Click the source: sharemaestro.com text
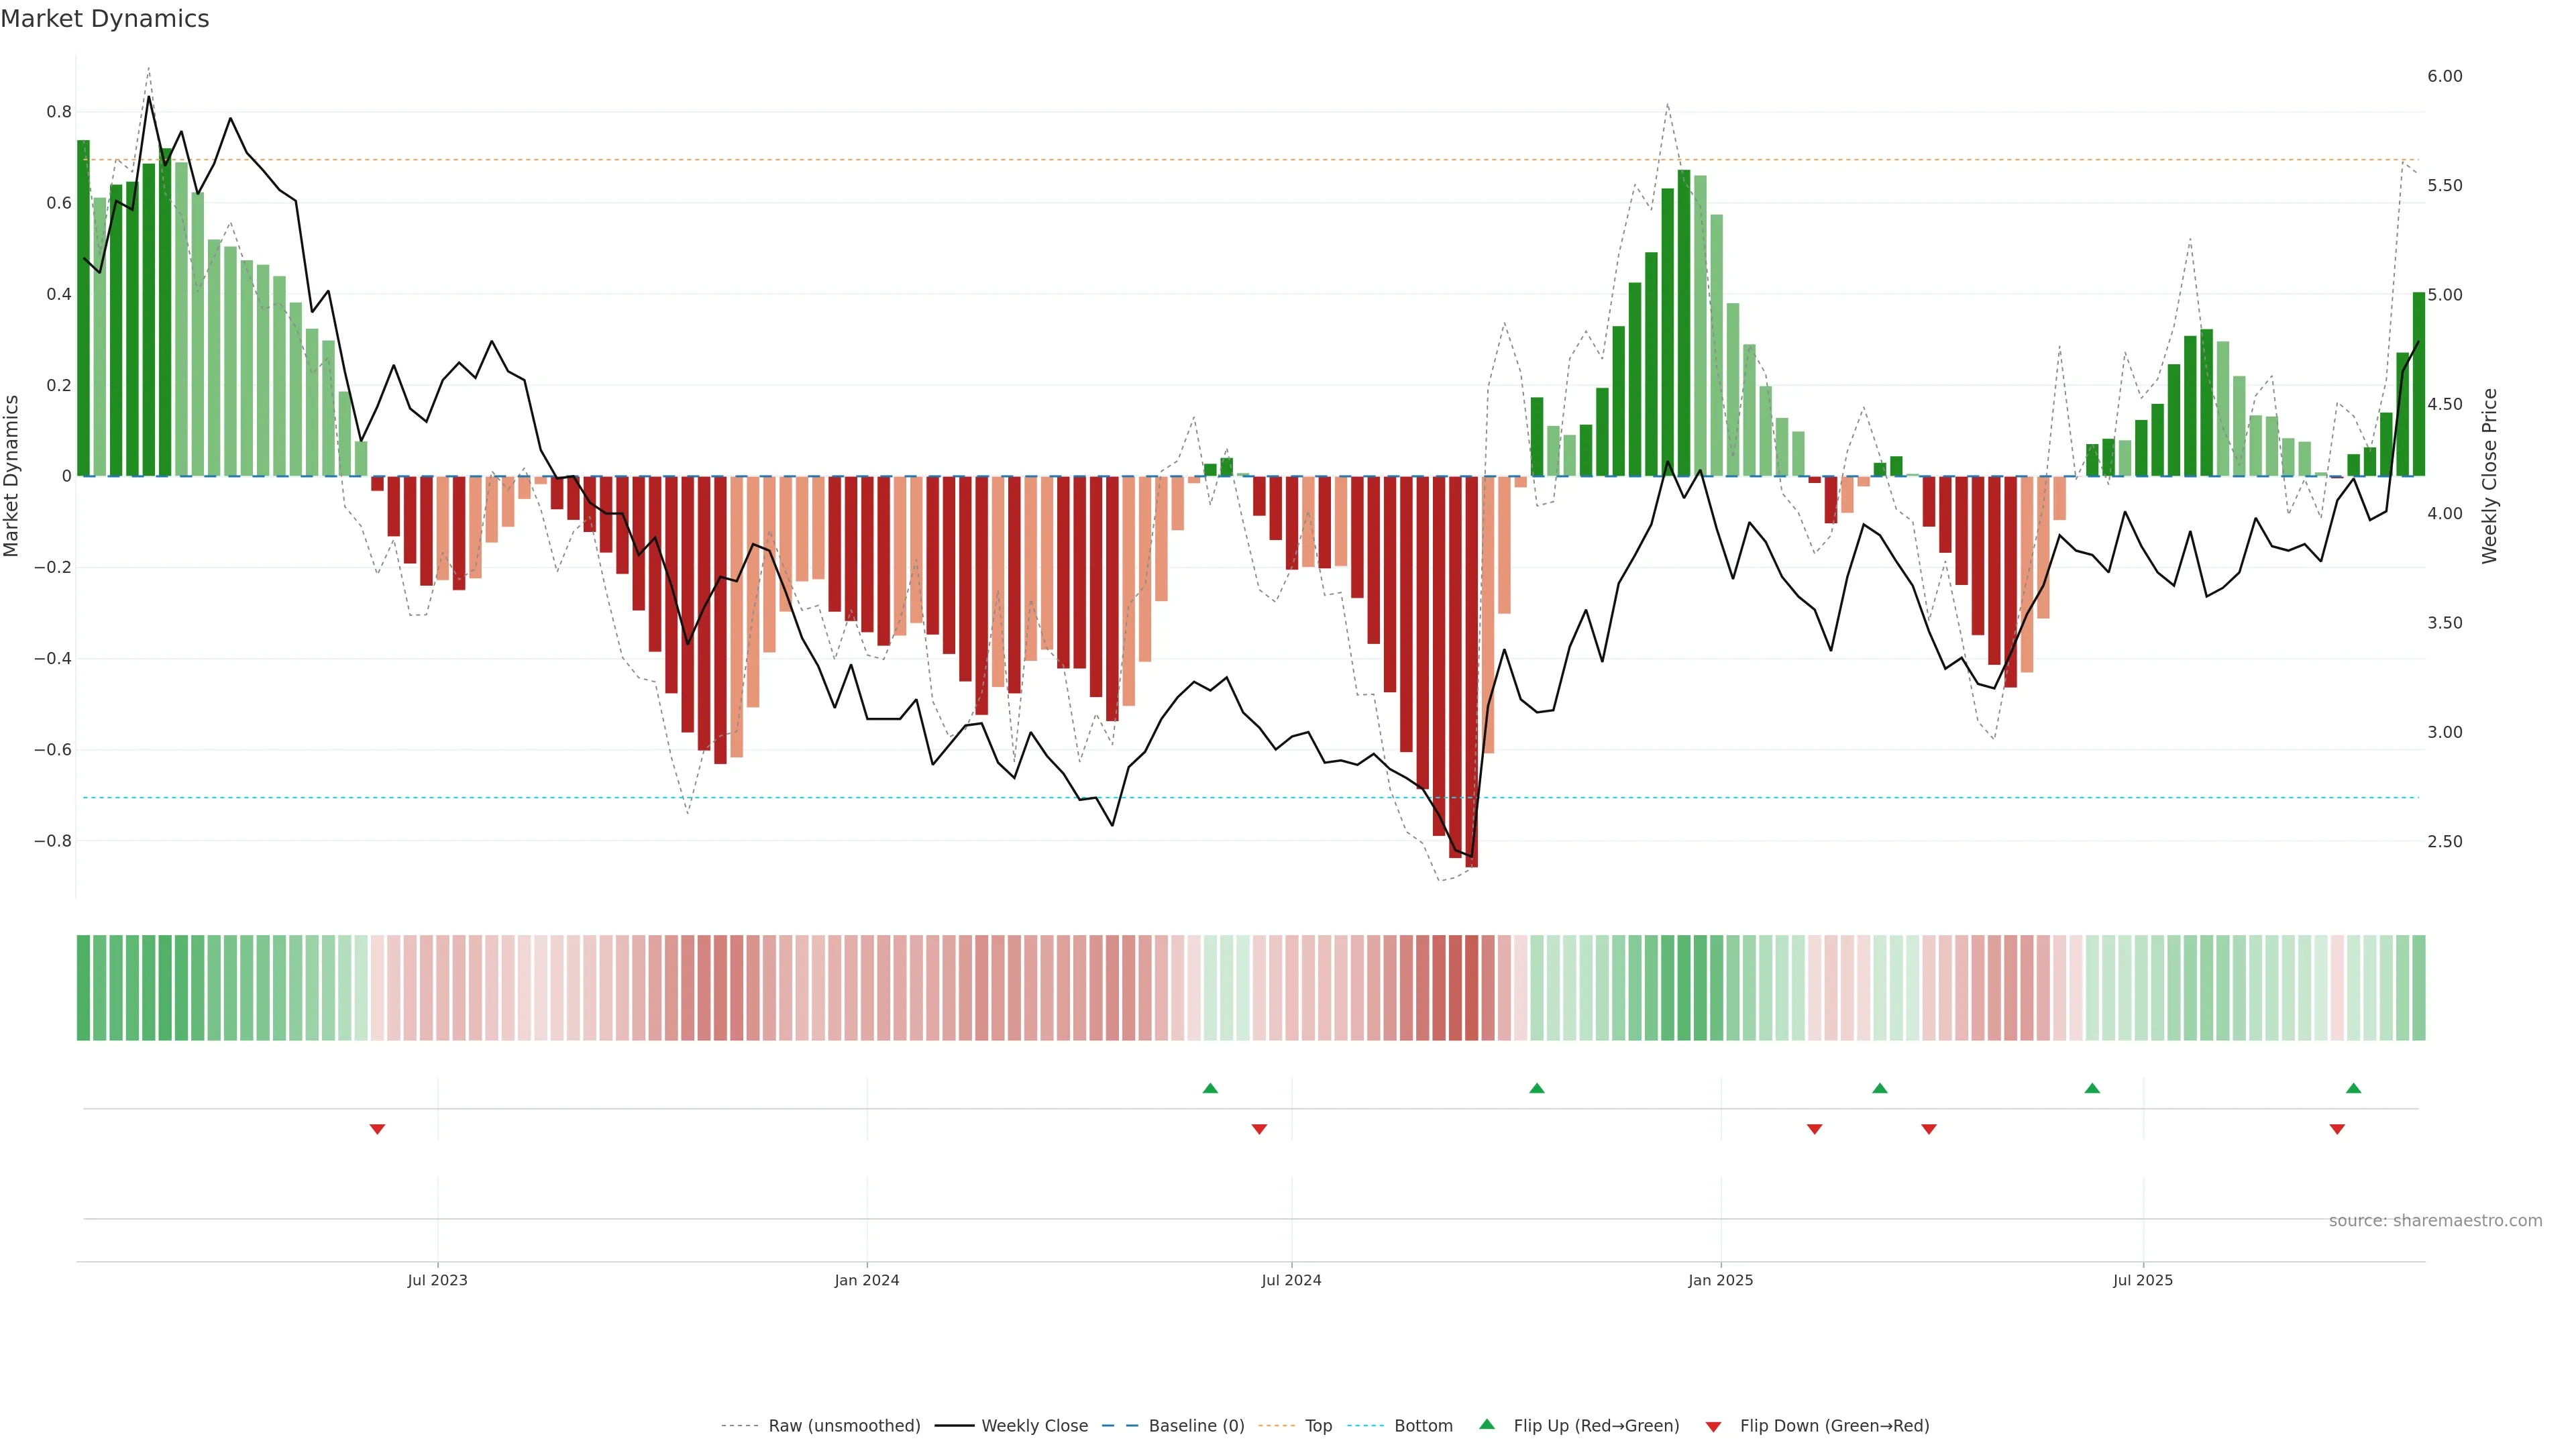The width and height of the screenshot is (2576, 1449). click(x=2435, y=1221)
